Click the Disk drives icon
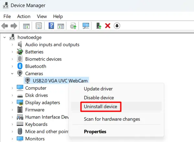 pyautogui.click(x=20, y=96)
